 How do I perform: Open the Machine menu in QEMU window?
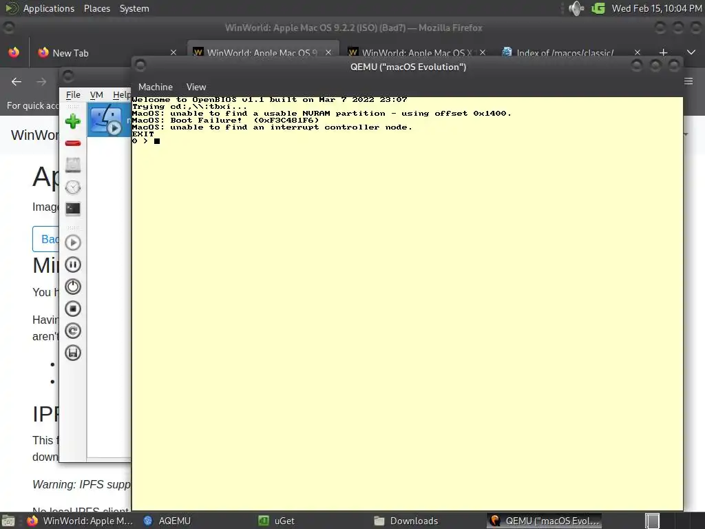156,87
